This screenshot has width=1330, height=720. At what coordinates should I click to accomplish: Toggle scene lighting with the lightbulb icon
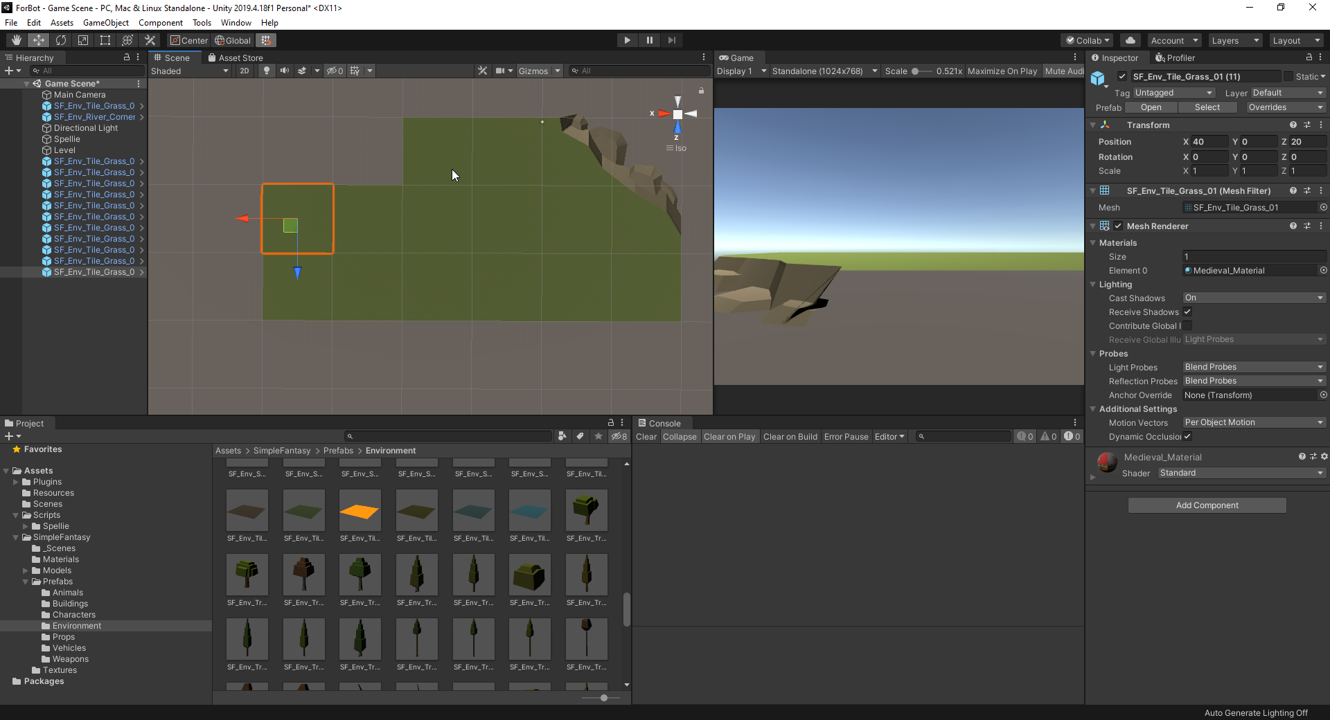(x=267, y=71)
